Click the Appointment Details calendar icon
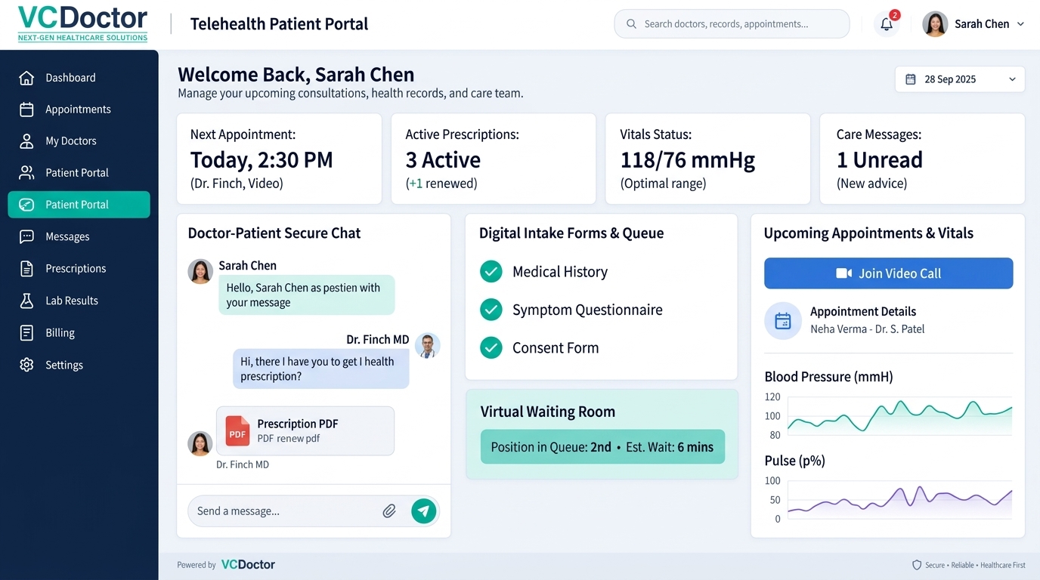The image size is (1040, 580). (x=783, y=321)
